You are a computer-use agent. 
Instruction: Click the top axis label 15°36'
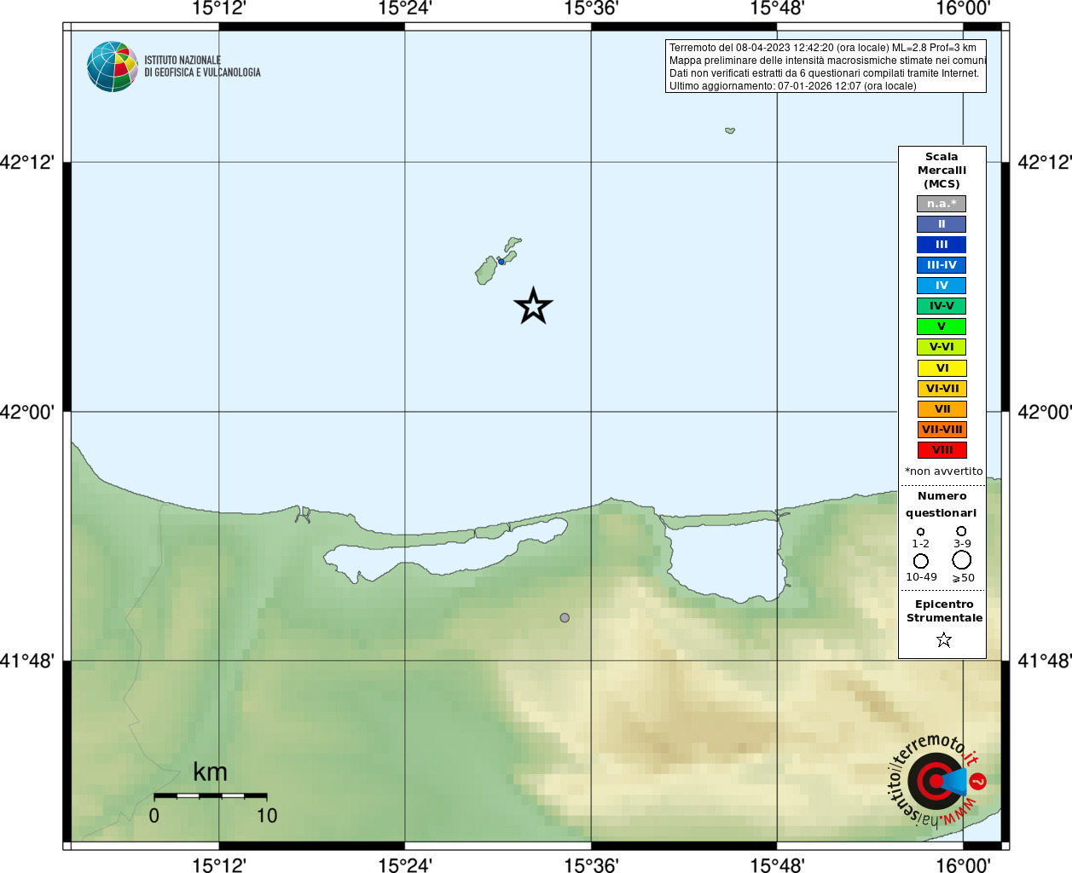coord(591,9)
